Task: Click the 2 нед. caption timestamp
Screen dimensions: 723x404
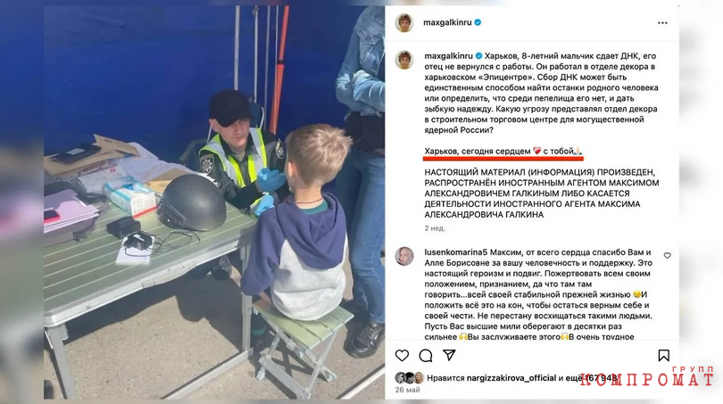Action: click(x=435, y=228)
